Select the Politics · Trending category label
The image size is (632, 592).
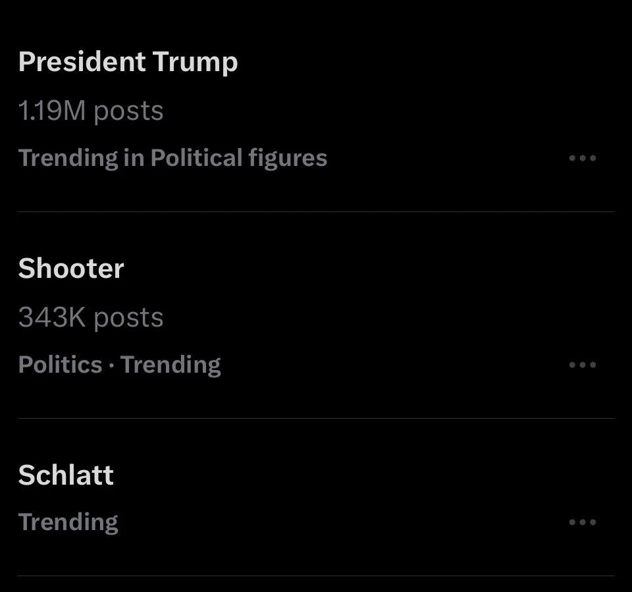(x=119, y=365)
